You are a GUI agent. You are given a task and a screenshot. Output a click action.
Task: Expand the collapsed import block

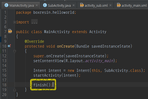pyautogui.click(x=15, y=22)
